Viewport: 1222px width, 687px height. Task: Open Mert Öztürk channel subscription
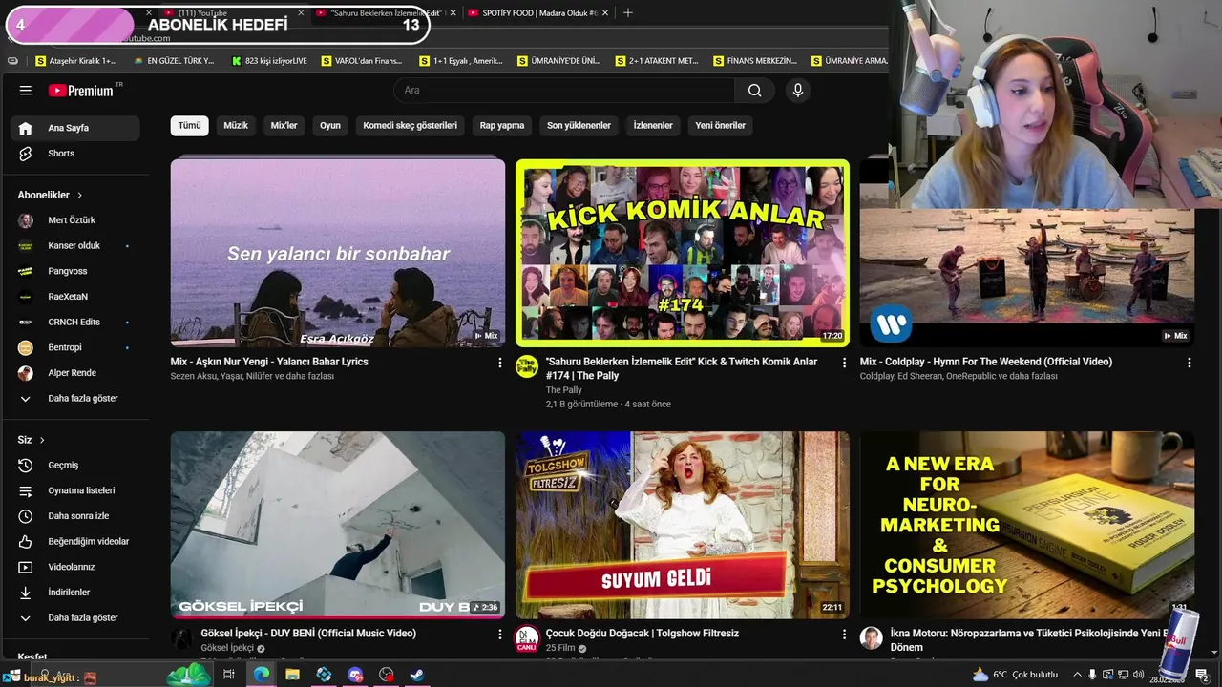(x=75, y=220)
